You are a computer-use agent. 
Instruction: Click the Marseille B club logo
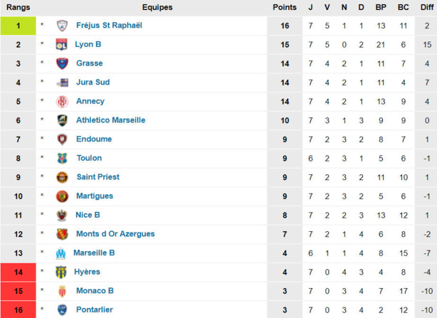coord(61,253)
